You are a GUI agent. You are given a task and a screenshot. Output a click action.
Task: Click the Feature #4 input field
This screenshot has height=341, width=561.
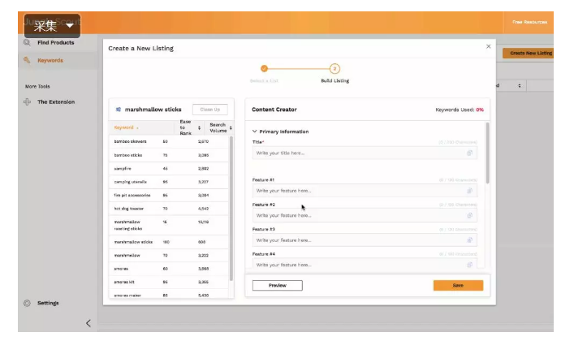(365, 265)
